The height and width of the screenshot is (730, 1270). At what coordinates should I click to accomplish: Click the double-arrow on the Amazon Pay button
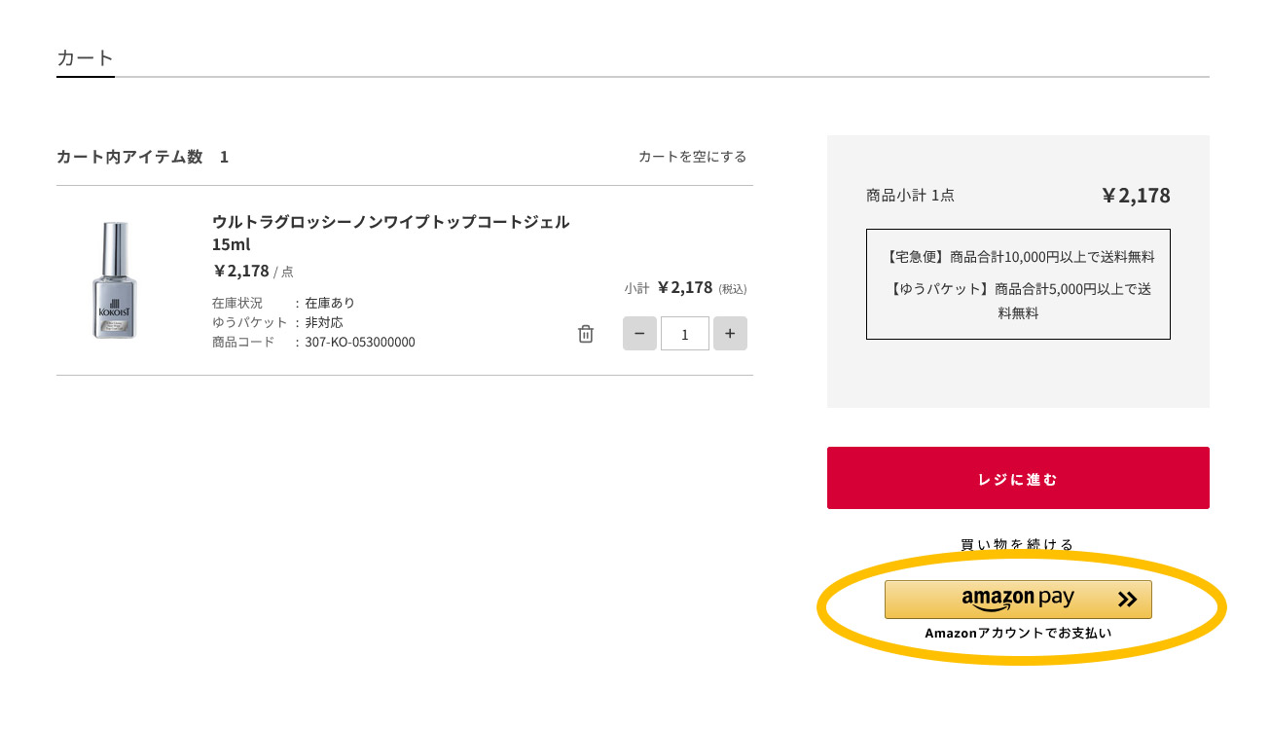(x=1127, y=600)
